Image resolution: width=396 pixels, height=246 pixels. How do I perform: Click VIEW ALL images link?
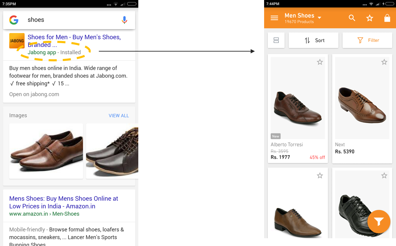coord(119,116)
